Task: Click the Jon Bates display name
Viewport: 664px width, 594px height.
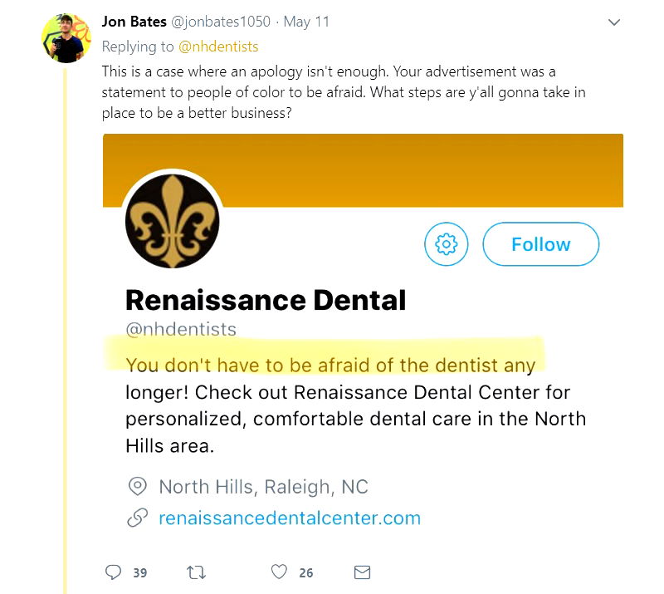Action: click(x=133, y=22)
